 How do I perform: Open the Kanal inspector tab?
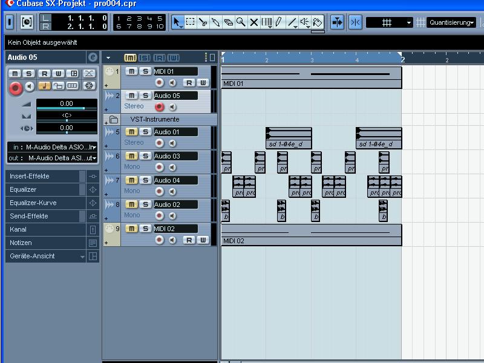(x=45, y=229)
